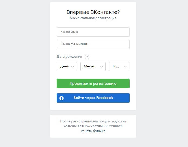Click the chevron arrow in the Год selector
The image size is (188, 147).
[x=125, y=66]
